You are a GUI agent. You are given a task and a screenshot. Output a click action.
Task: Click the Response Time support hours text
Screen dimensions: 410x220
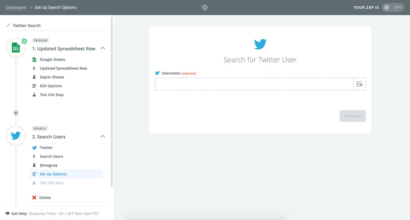[x=64, y=213]
